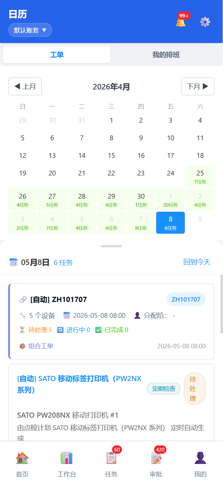Viewport: 223px width, 483px height.
Task: Click the package icon by 组合工单
Action: point(22,346)
